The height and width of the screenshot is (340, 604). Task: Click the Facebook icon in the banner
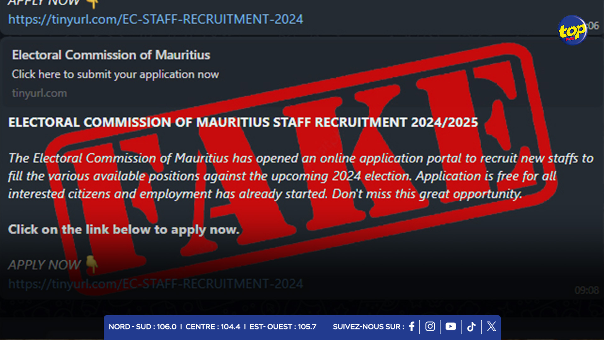411,326
